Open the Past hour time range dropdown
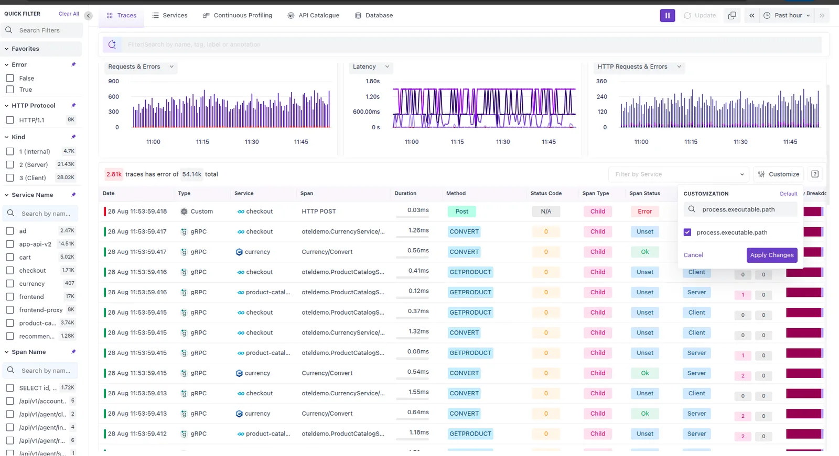 click(x=787, y=15)
